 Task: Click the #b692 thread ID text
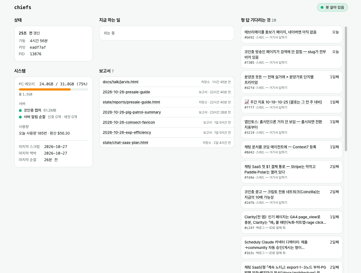tap(249, 37)
